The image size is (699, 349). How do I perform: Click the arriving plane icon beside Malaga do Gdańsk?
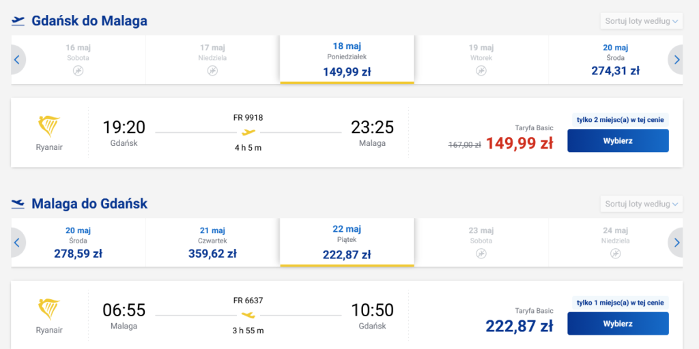(x=18, y=204)
